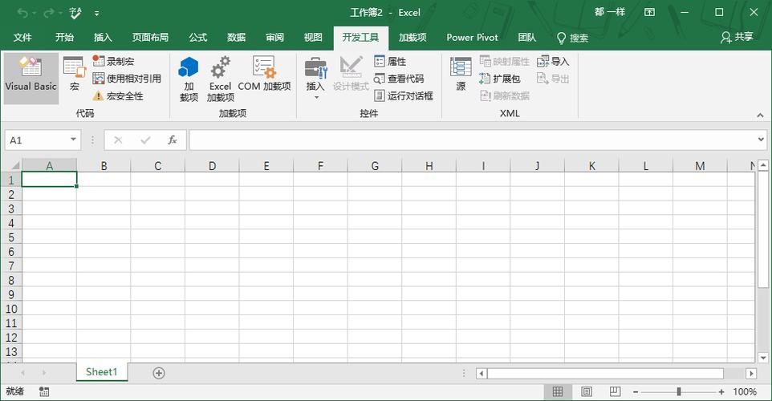Zoom out with the minus button
Viewport: 772px width, 401px height.
636,392
